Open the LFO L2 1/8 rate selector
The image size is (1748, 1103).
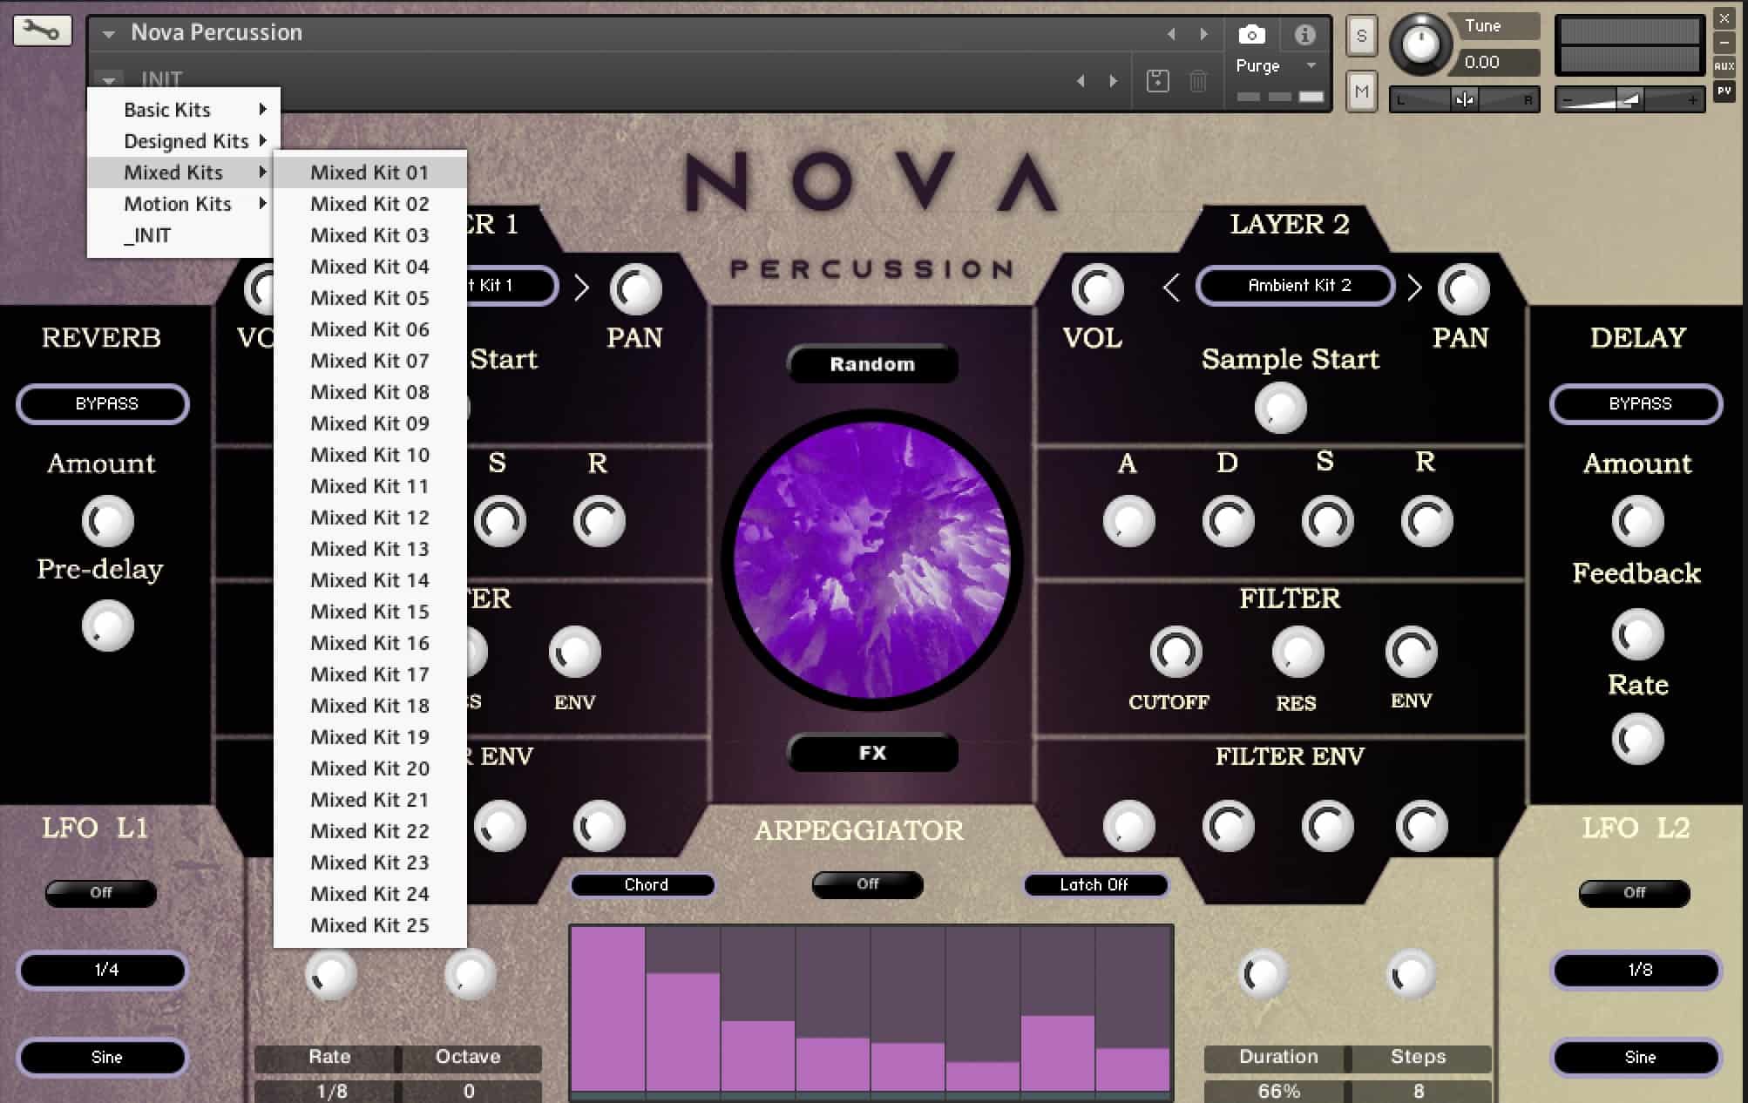pyautogui.click(x=1636, y=971)
